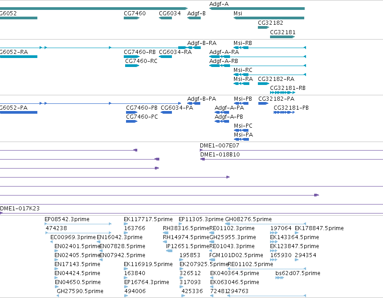Image resolution: width=383 pixels, height=298 pixels.
Task: Select BAC clone DME1-007E07
Action: (x=219, y=146)
